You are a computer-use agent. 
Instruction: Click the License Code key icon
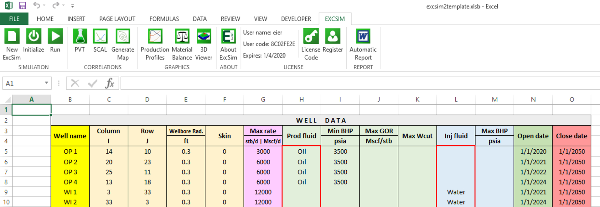311,36
